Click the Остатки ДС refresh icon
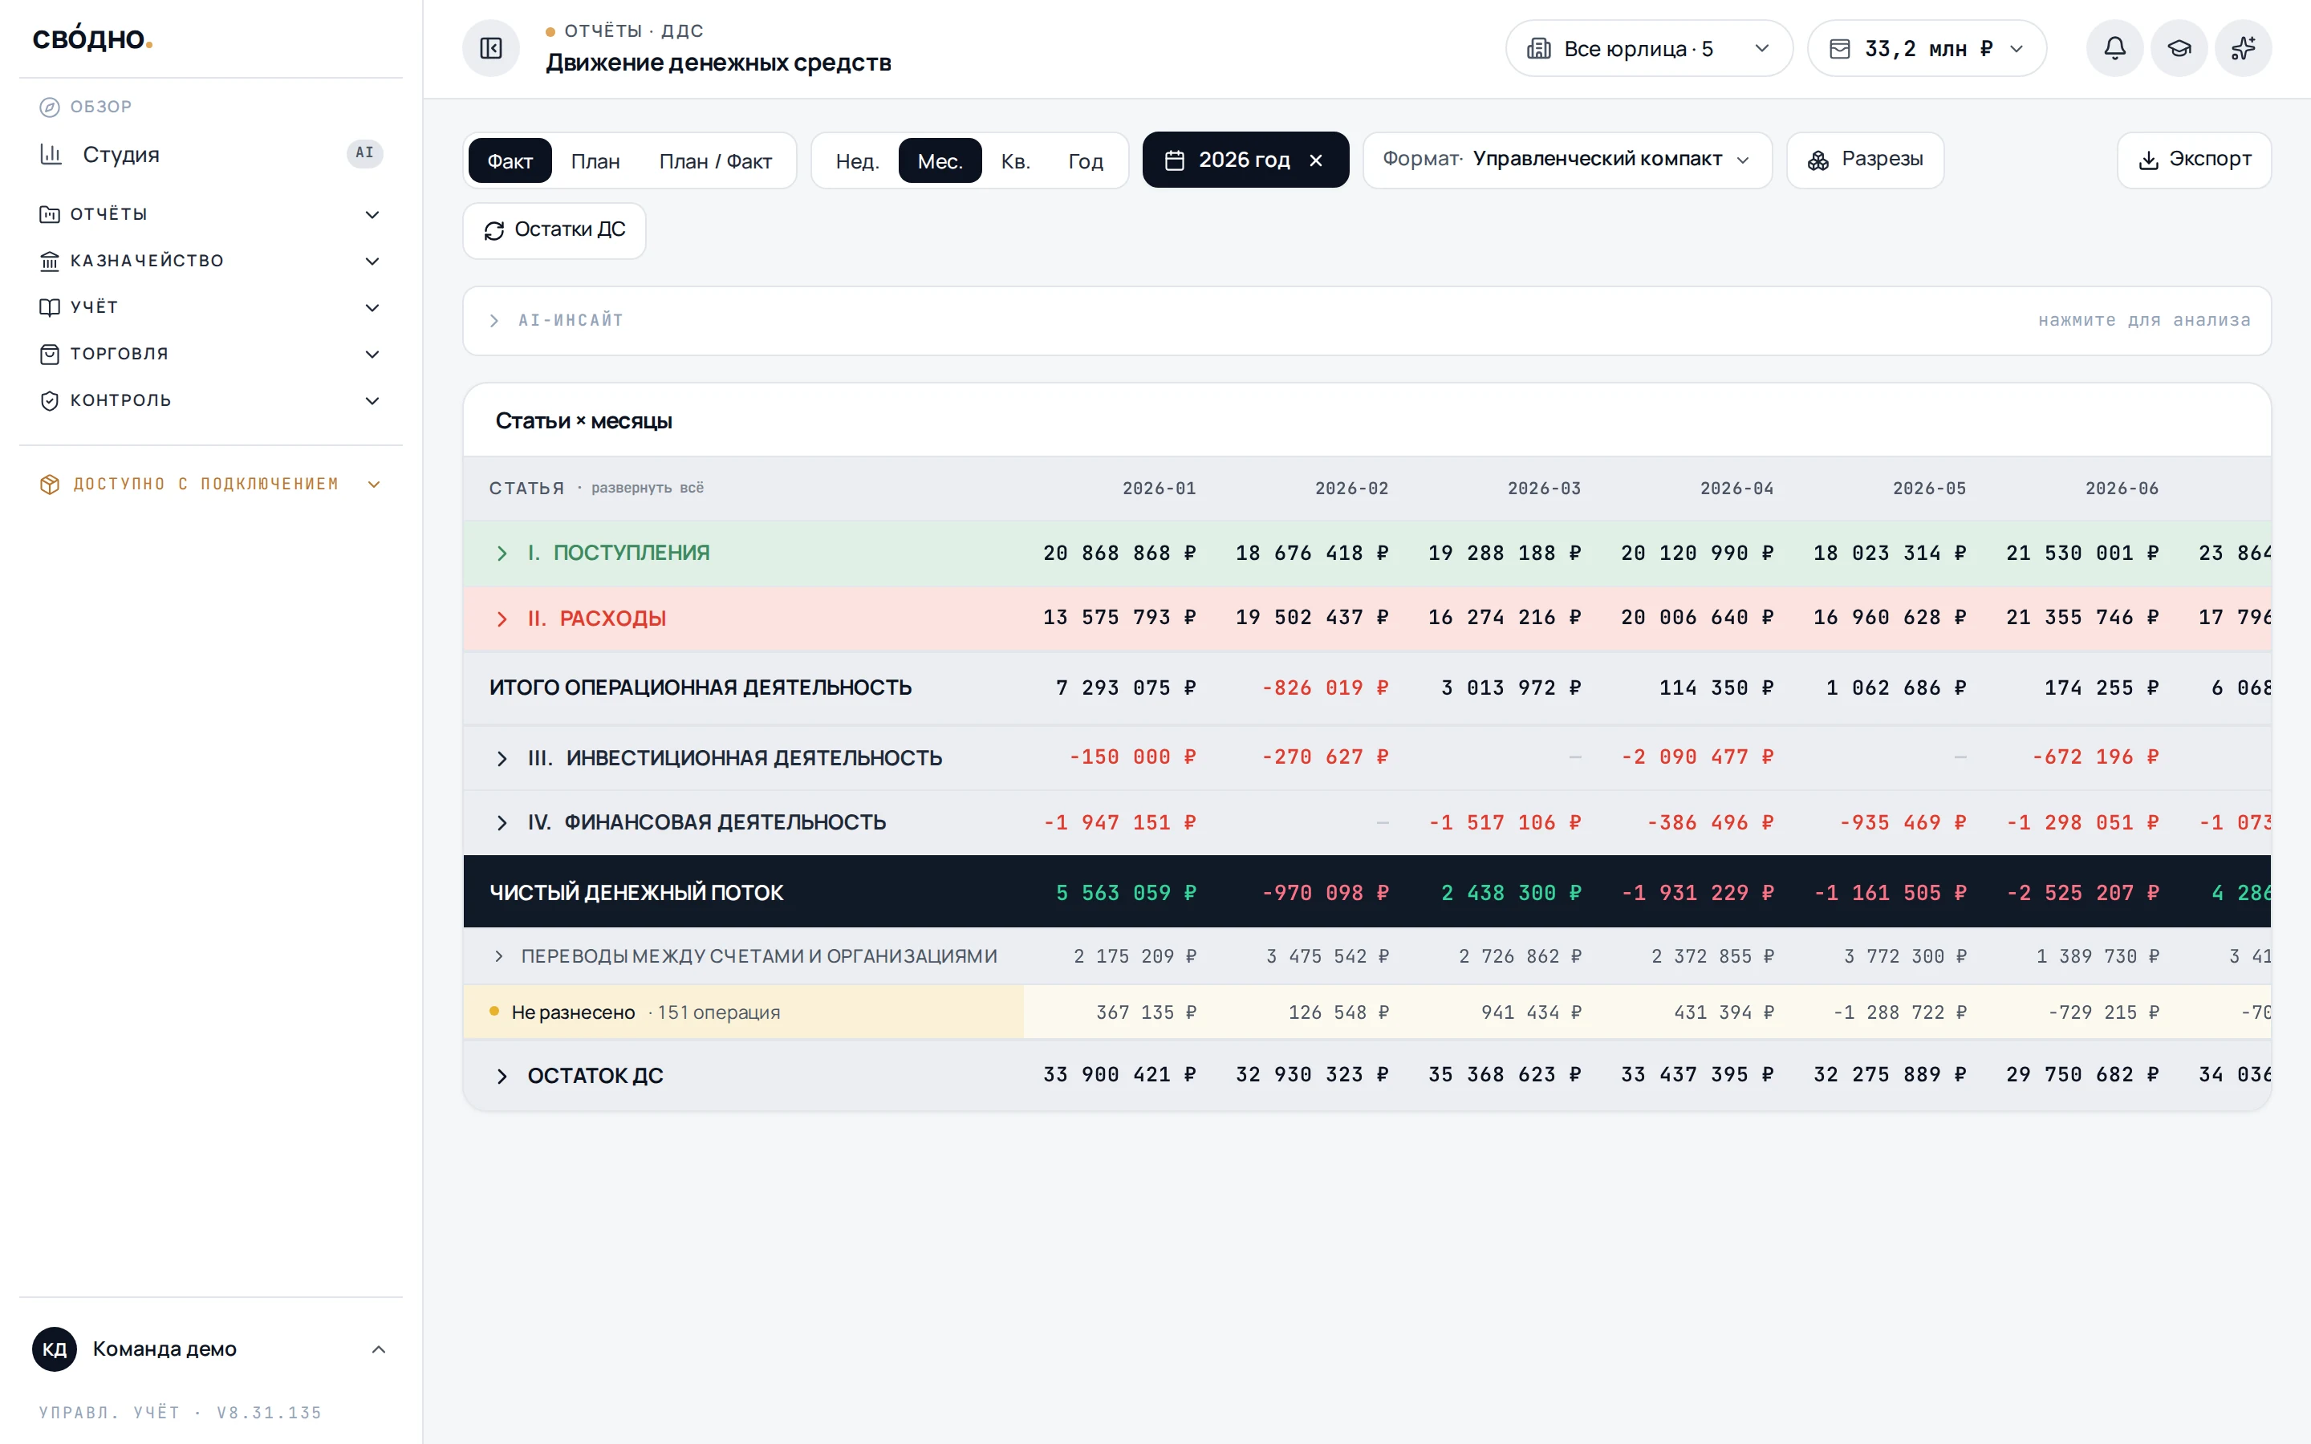The height and width of the screenshot is (1444, 2311). coord(493,230)
